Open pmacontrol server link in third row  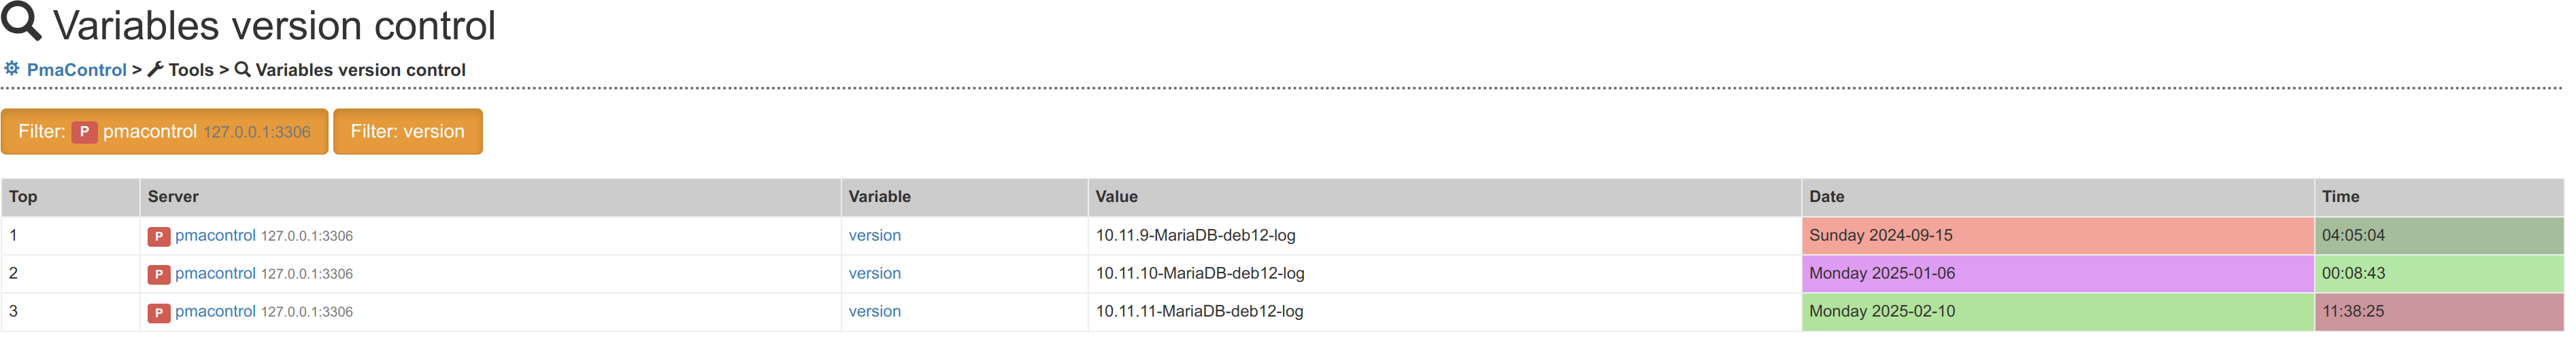pos(215,311)
